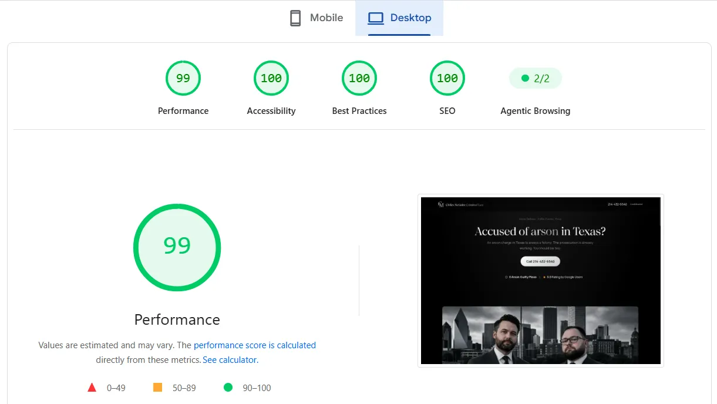The image size is (717, 404).
Task: Select the Desktop tab
Action: [x=399, y=18]
